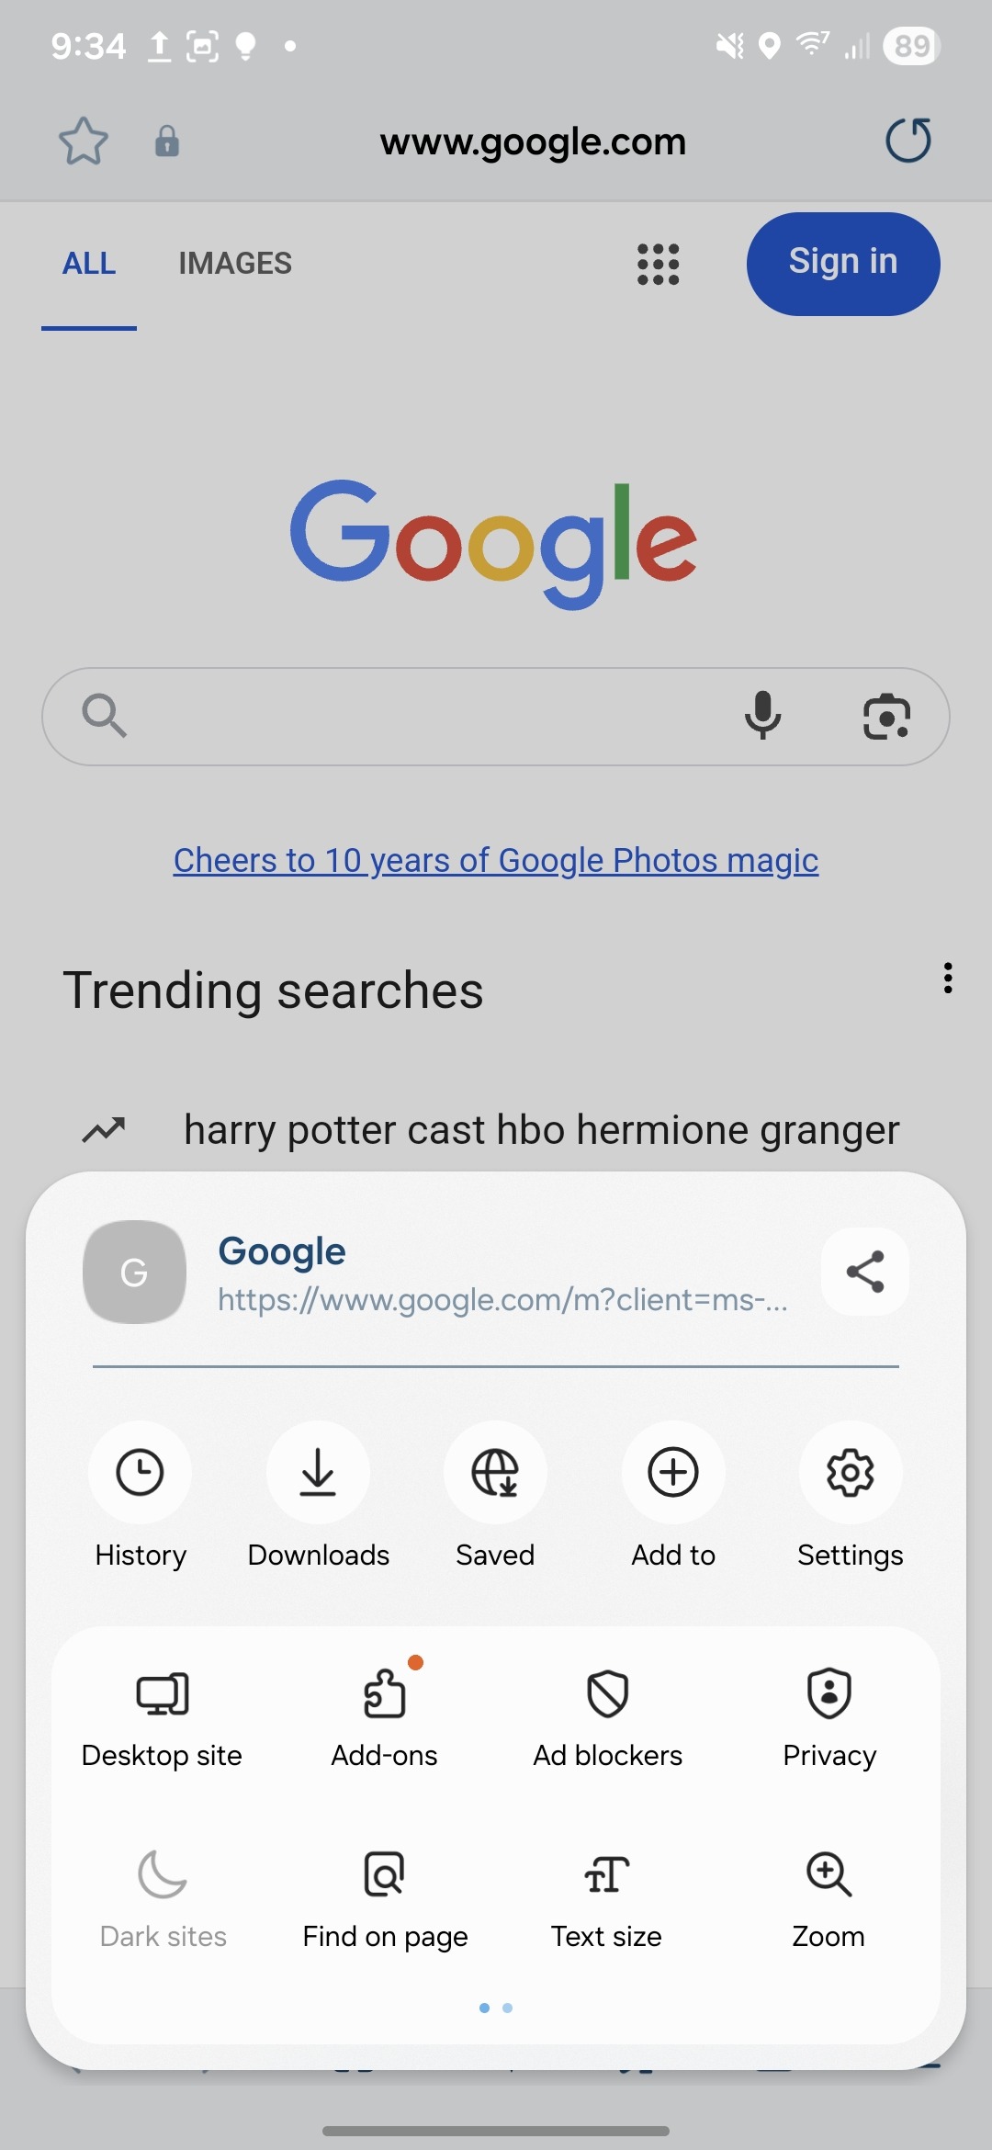
Task: Open Google apps grid
Action: 659,265
